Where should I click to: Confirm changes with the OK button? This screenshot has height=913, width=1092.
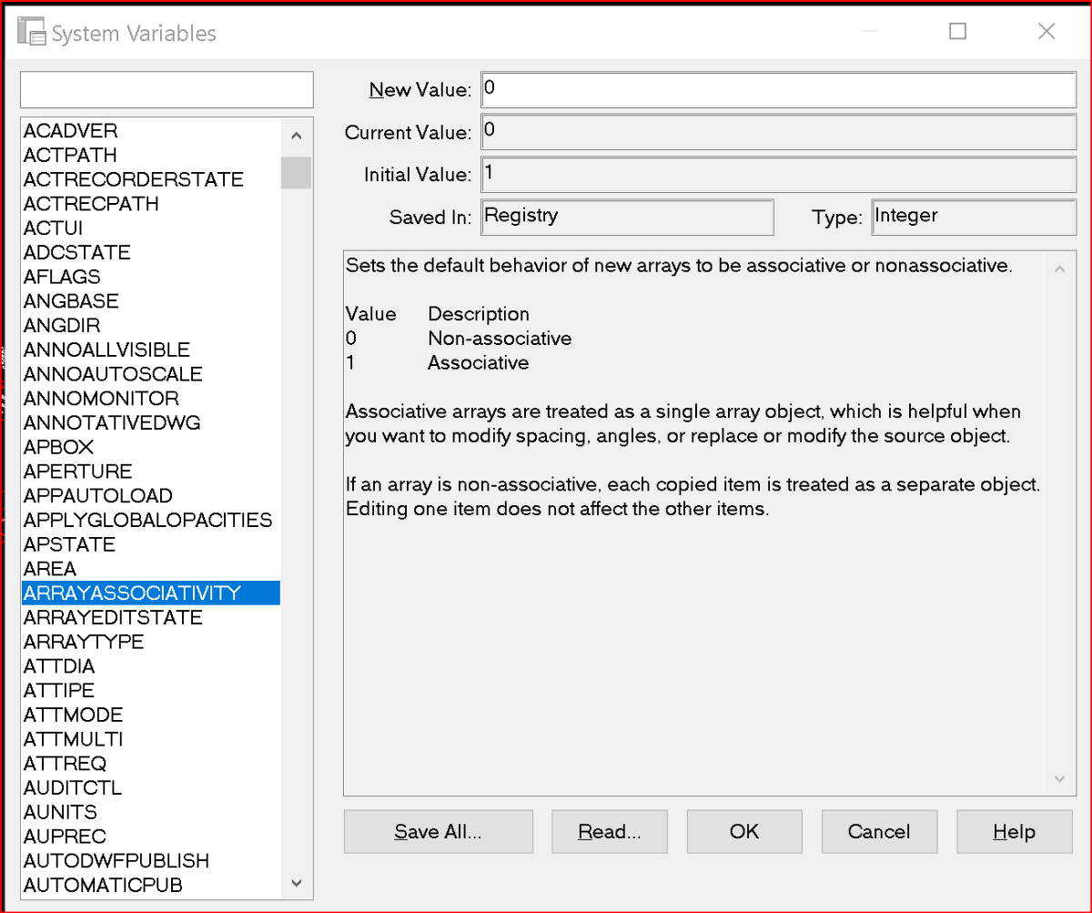coord(743,831)
